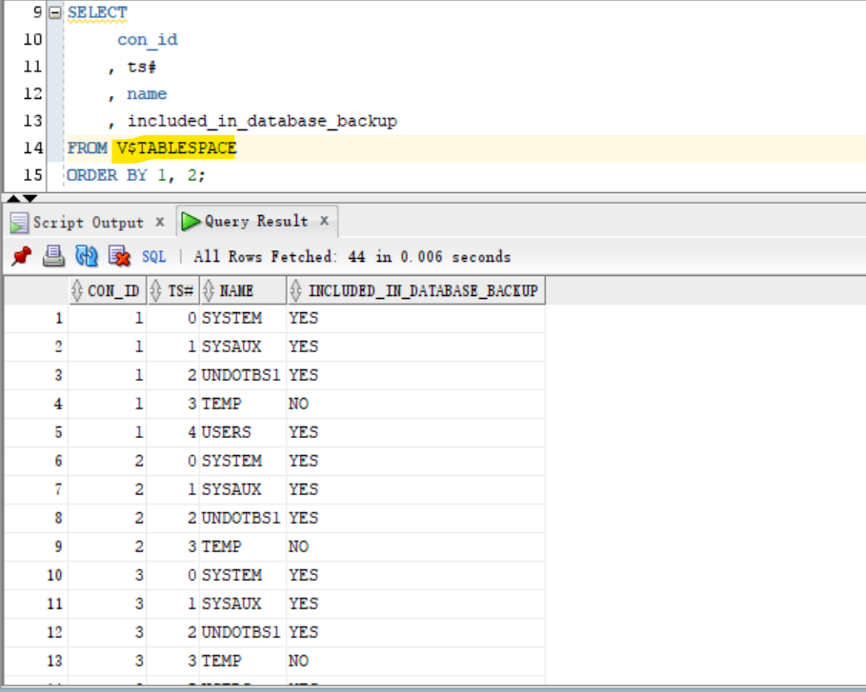866x692 pixels.
Task: Select highlighted V$TABLESPACE text in editor
Action: point(176,148)
